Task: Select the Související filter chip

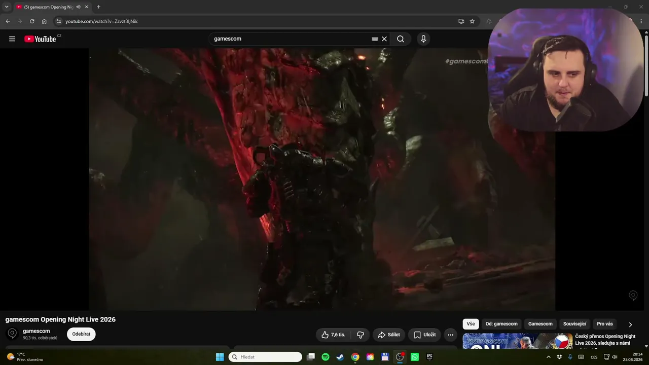Action: [575, 324]
